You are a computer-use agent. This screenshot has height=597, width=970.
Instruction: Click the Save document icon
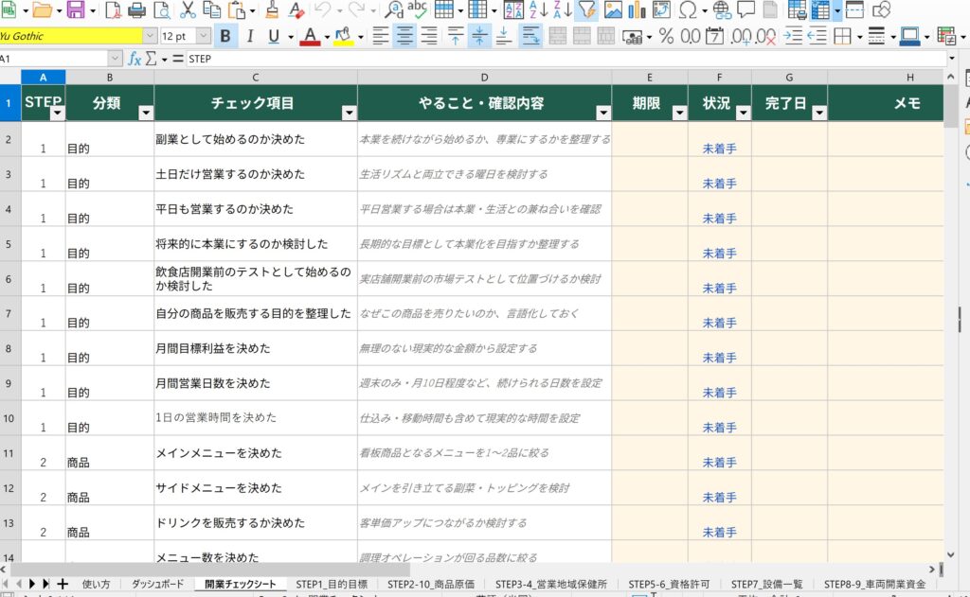[76, 9]
